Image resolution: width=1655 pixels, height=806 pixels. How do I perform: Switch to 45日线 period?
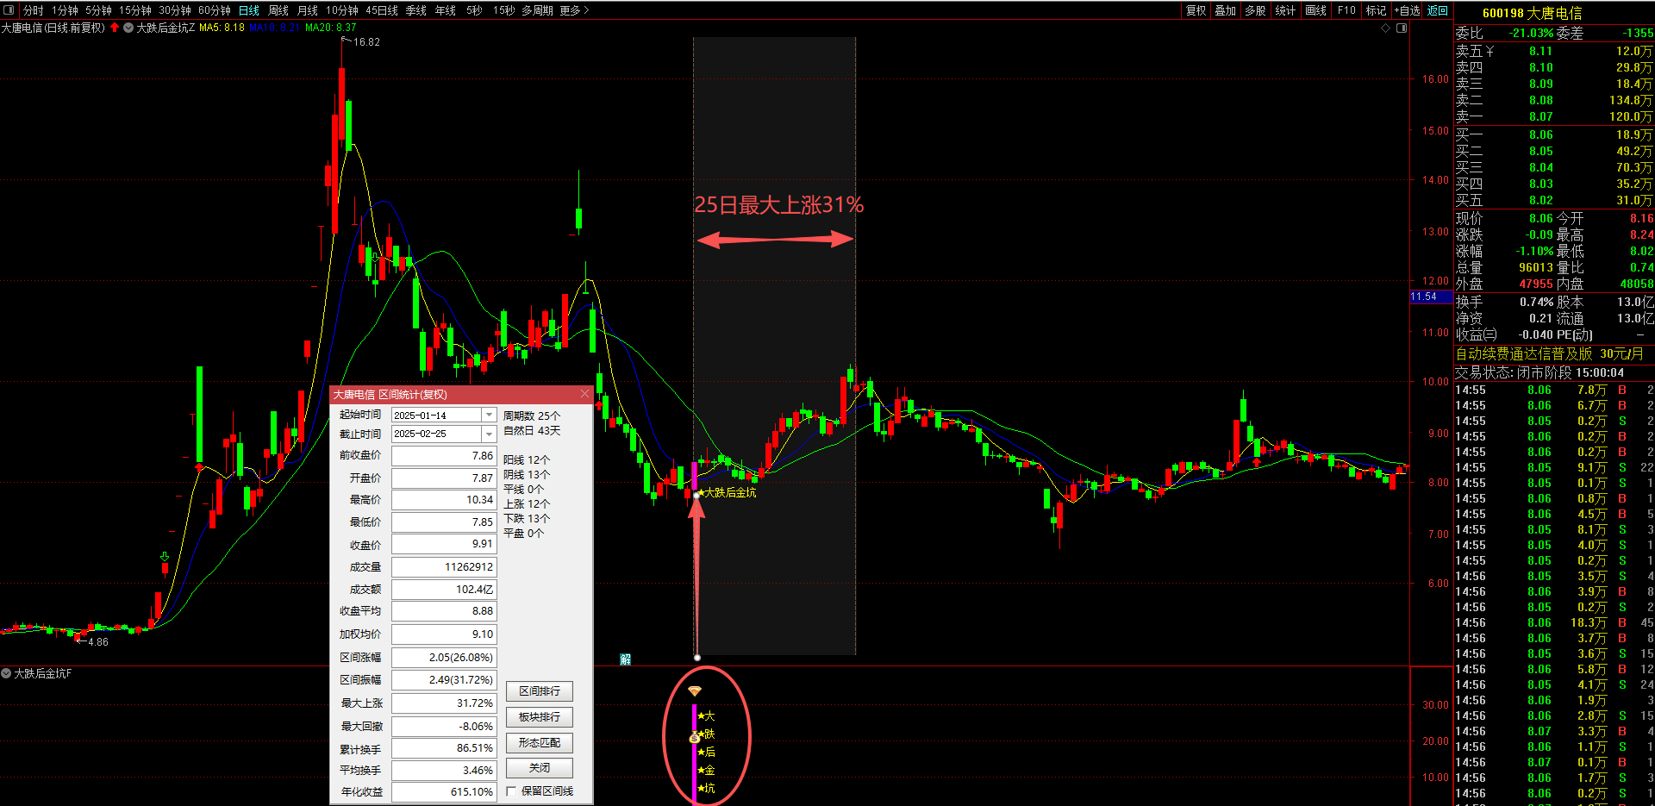click(382, 10)
